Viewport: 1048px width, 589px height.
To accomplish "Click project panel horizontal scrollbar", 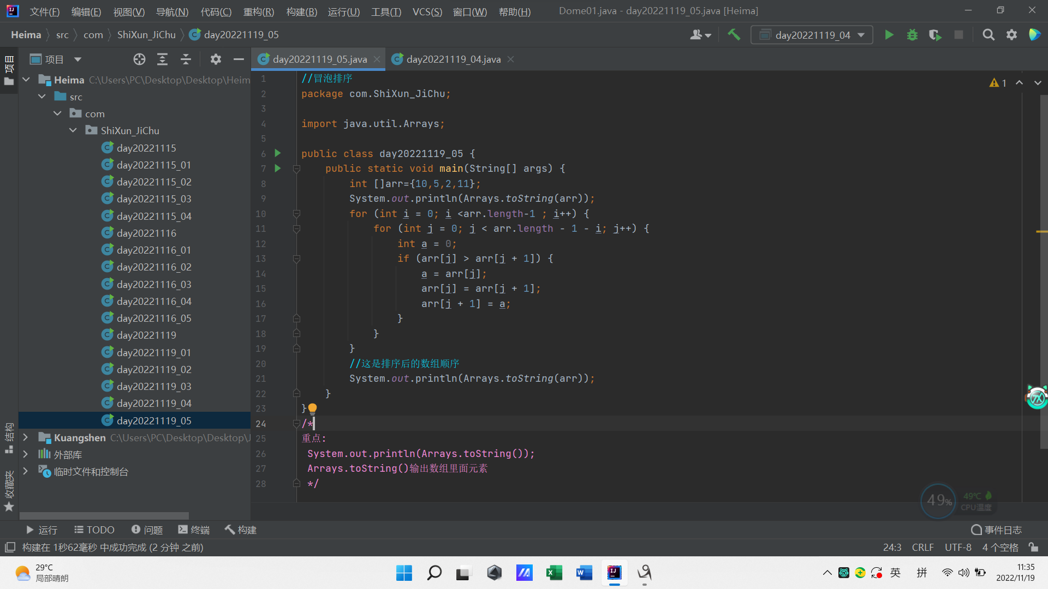I will [x=104, y=515].
